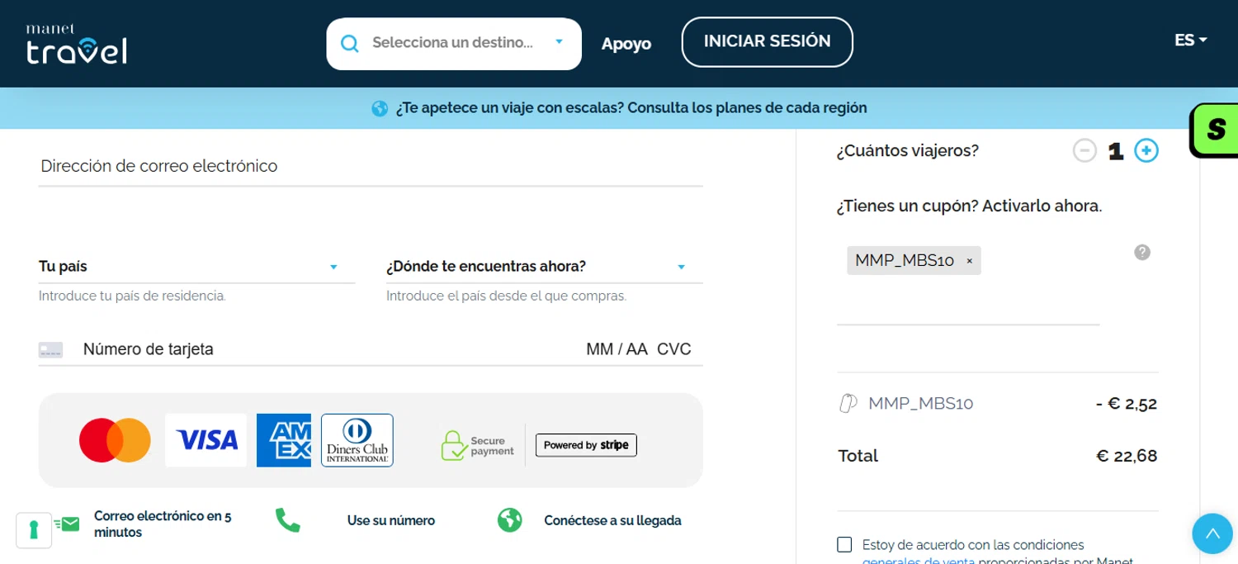Click the coupon tag icon next to MMP_MBS10
This screenshot has width=1238, height=564.
(x=847, y=404)
